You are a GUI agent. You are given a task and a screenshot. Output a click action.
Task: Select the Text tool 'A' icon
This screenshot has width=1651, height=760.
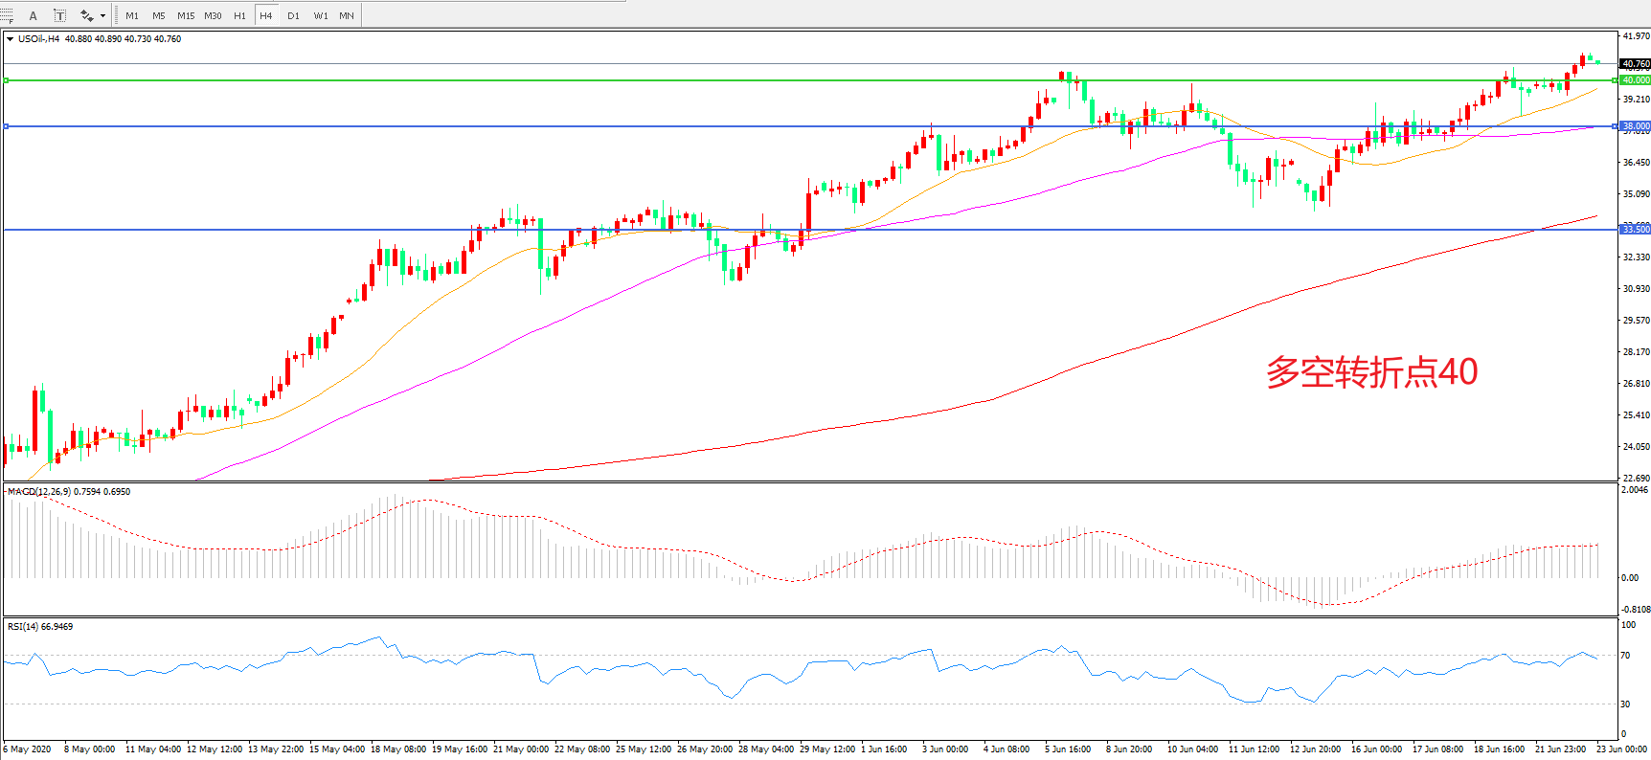pyautogui.click(x=33, y=15)
